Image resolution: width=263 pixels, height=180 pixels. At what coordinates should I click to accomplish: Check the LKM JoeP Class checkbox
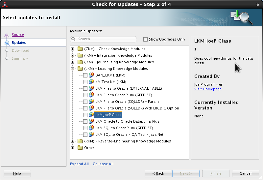tap(85, 115)
